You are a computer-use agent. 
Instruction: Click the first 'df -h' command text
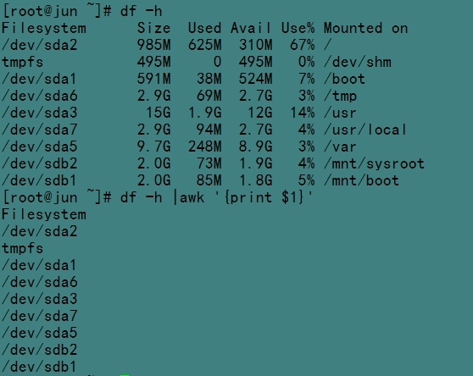pyautogui.click(x=142, y=12)
